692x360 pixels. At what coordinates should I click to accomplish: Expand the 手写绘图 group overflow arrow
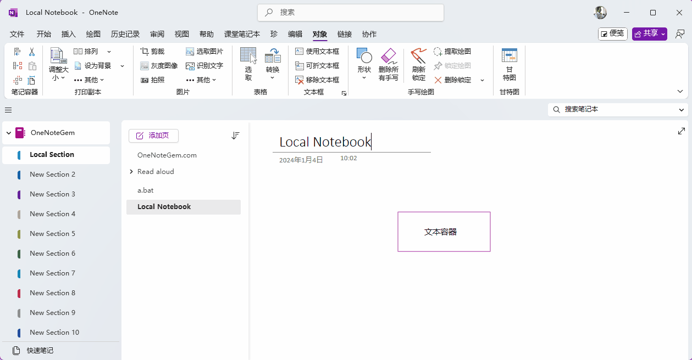click(x=482, y=81)
